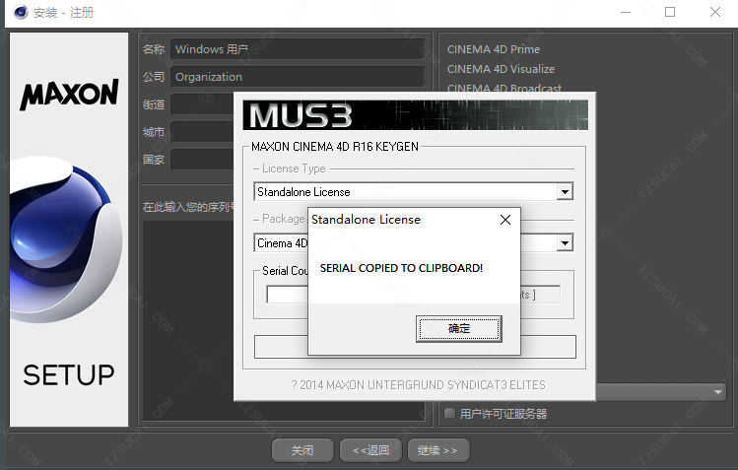The height and width of the screenshot is (470, 738).
Task: Expand the Package dropdown showing Cinema 4D
Action: coord(565,243)
